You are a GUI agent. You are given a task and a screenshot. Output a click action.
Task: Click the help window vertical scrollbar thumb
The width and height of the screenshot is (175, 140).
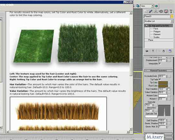[x=131, y=67]
